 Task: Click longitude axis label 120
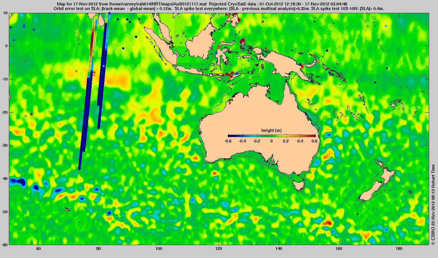(x=219, y=249)
